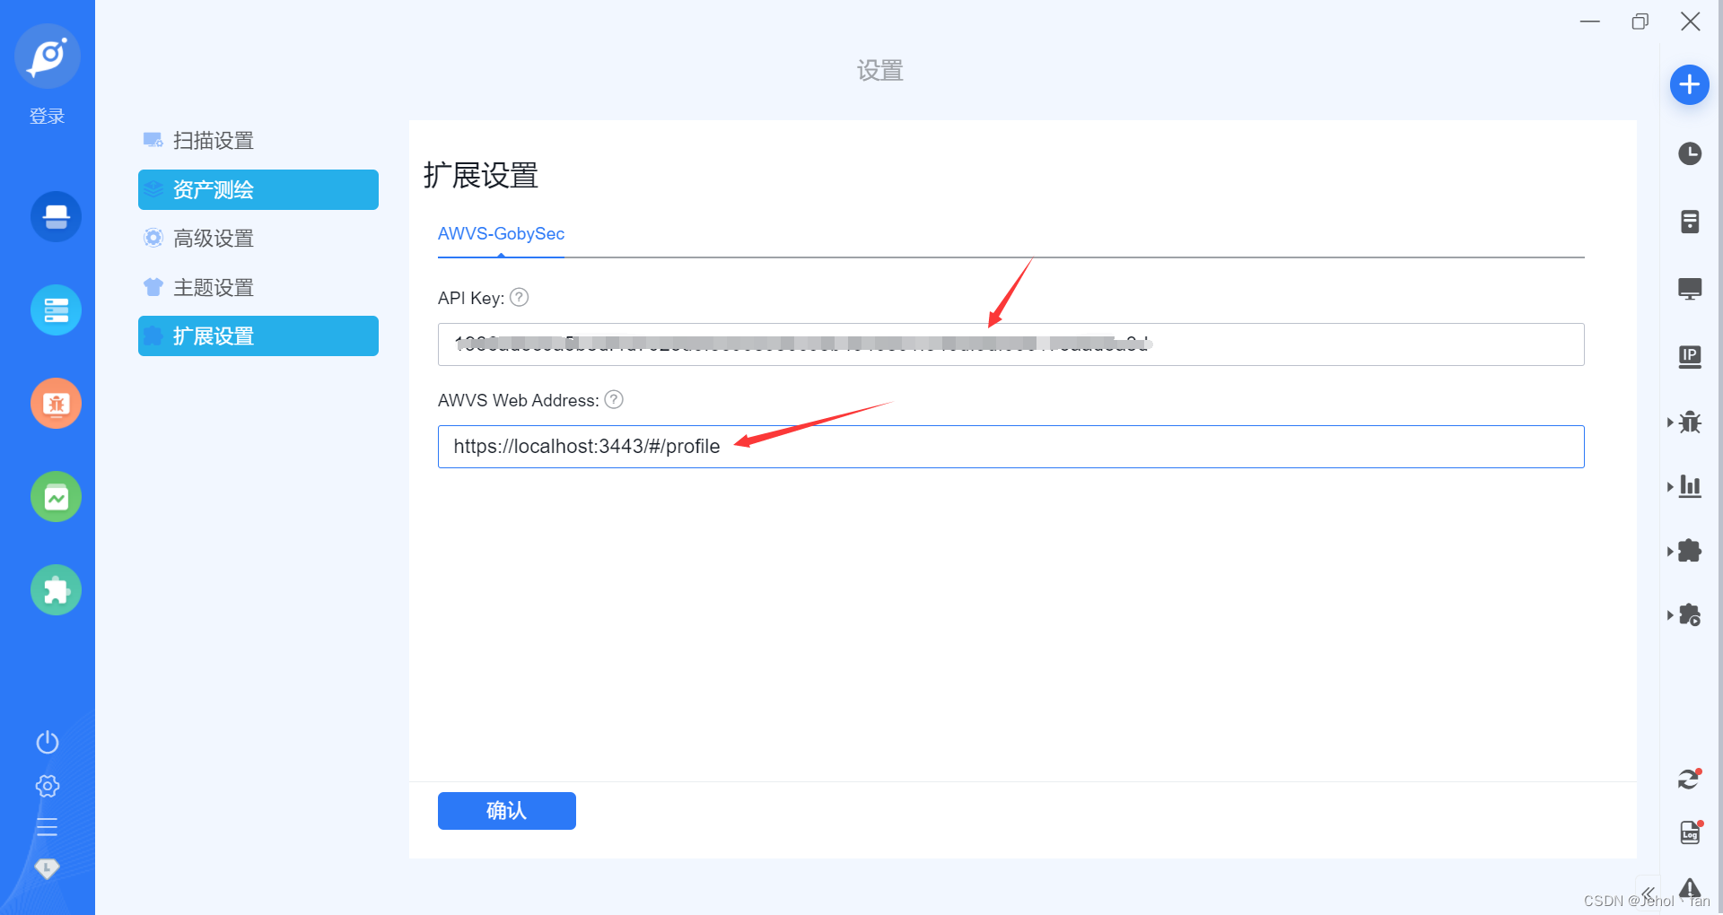This screenshot has width=1723, height=915.
Task: Open the assets server icon in left sidebar
Action: (x=56, y=309)
